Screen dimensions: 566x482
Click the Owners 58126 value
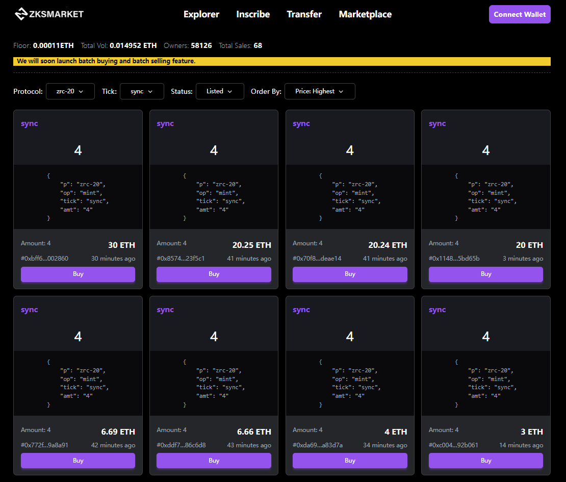click(x=201, y=45)
